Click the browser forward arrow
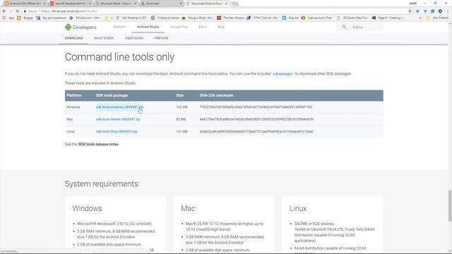The width and height of the screenshot is (452, 254). pyautogui.click(x=11, y=11)
